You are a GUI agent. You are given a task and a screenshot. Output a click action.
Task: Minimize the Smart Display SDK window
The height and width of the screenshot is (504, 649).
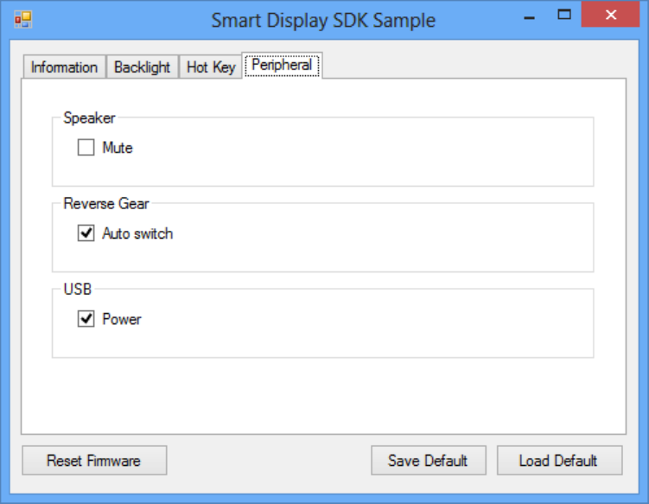coord(530,16)
